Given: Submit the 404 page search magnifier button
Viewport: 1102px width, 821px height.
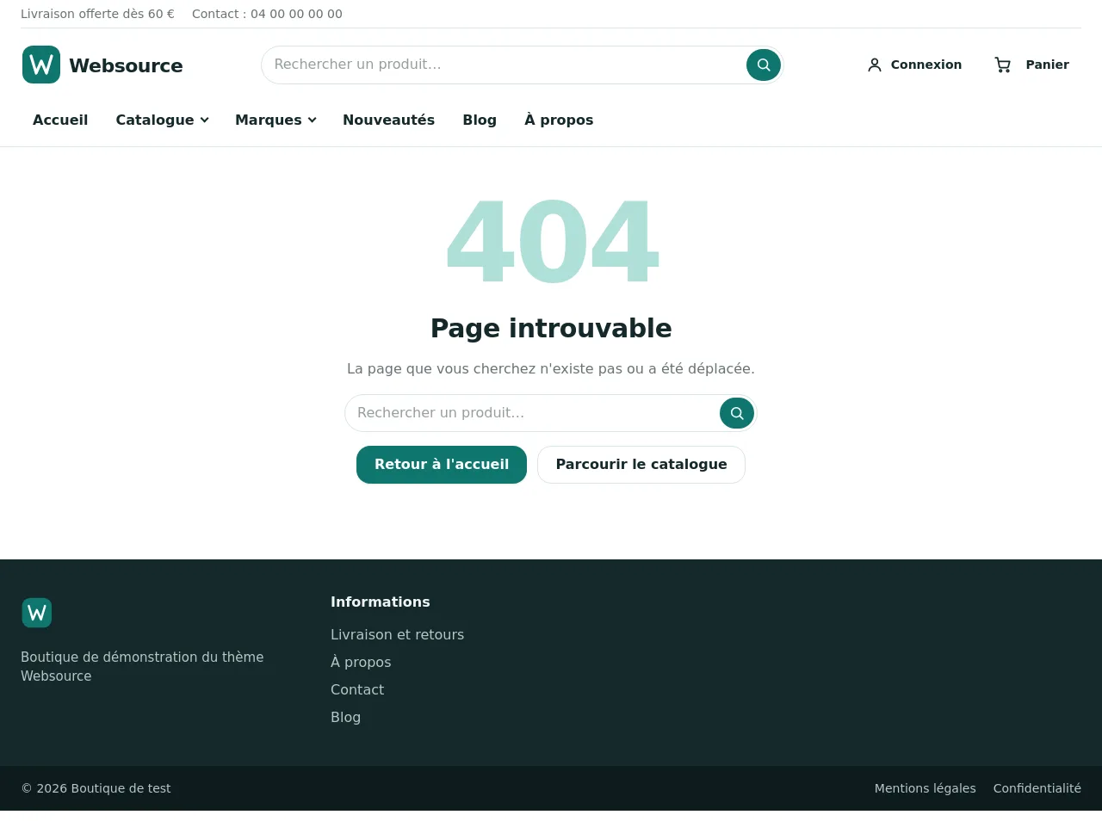Looking at the screenshot, I should coord(737,413).
